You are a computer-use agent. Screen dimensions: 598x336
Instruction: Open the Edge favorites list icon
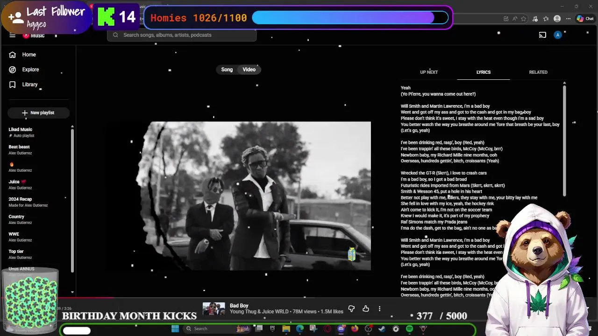click(x=546, y=19)
